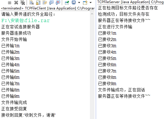164x119 pixels.
Task: Click server line 文件传输成功，正在回话
Action: [121, 90]
